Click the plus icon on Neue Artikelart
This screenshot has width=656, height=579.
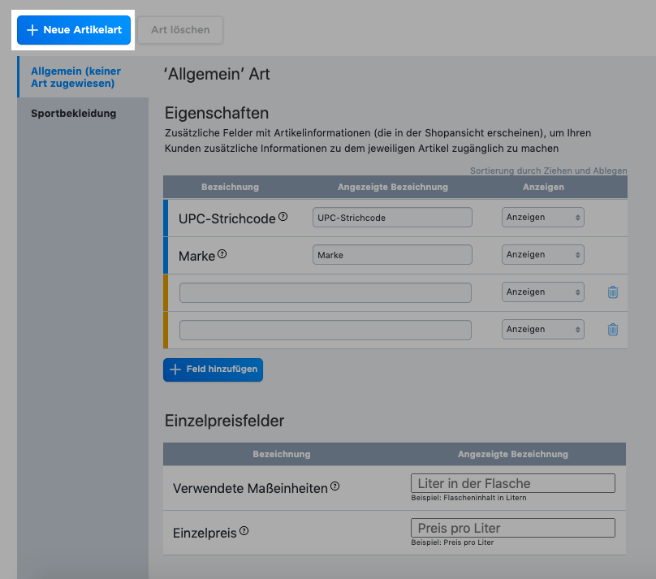point(32,30)
